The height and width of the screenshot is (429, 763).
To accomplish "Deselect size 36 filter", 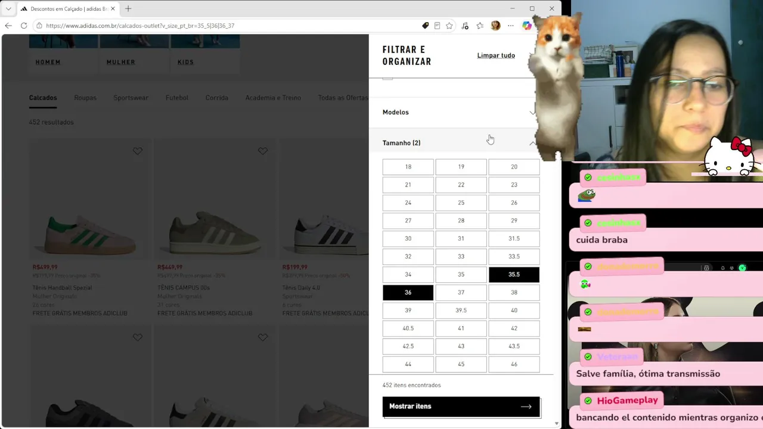I will [408, 293].
